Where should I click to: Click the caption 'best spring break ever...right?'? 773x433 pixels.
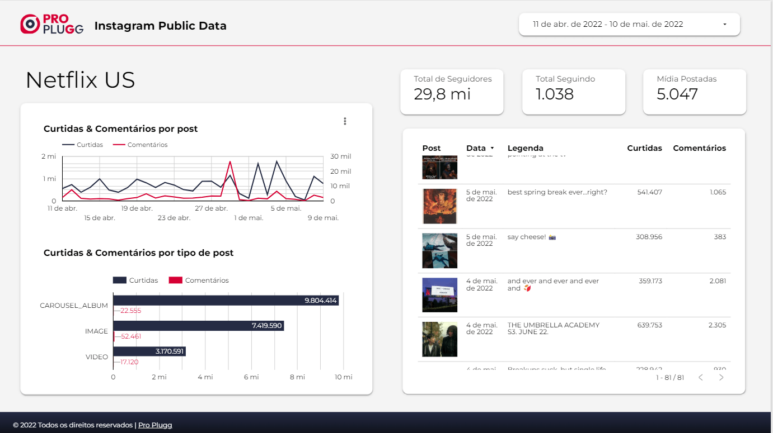pos(558,192)
